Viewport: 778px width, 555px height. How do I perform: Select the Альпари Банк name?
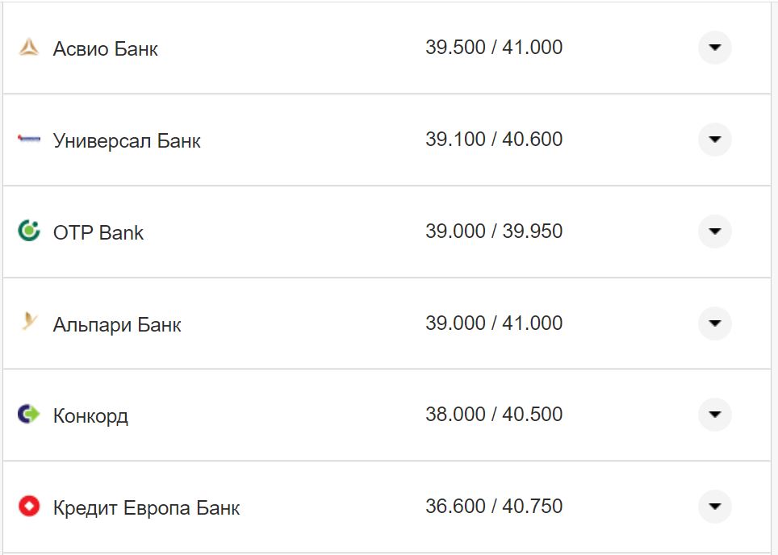tap(117, 325)
